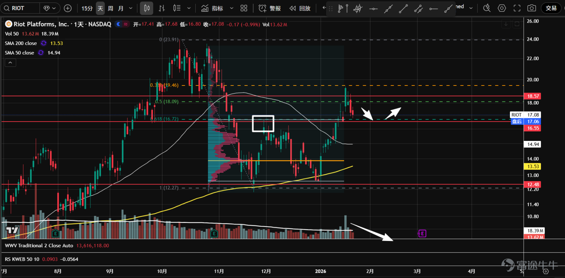Open the RIOT symbol search box

point(20,8)
